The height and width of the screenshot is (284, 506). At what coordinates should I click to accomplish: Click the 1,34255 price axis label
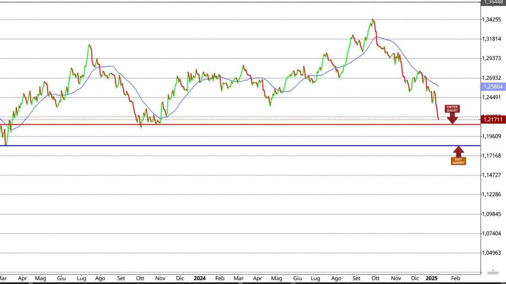(x=493, y=20)
